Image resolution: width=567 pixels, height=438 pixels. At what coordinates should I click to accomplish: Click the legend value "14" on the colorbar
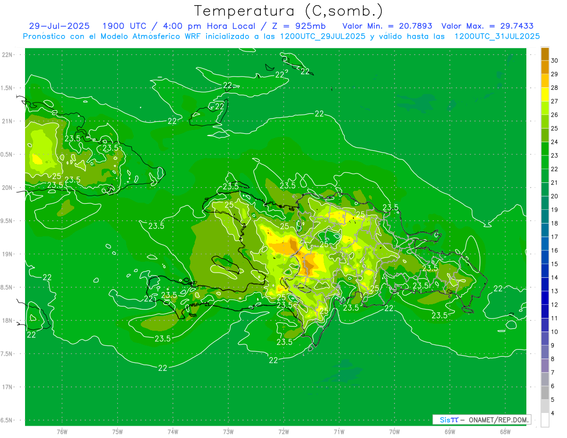(x=555, y=277)
